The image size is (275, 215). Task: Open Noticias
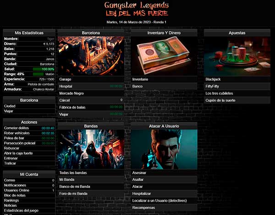(29, 205)
